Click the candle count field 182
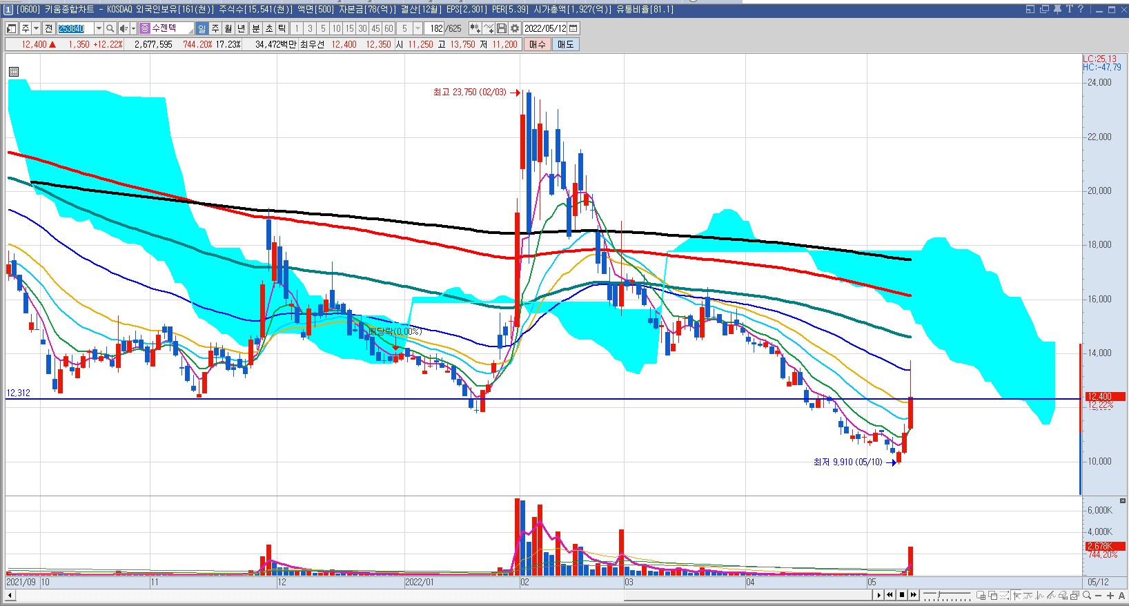 pyautogui.click(x=435, y=28)
